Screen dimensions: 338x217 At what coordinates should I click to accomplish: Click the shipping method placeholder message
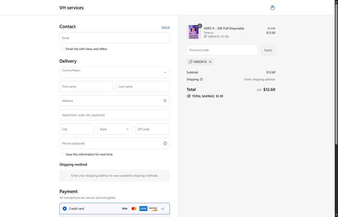[x=115, y=176]
